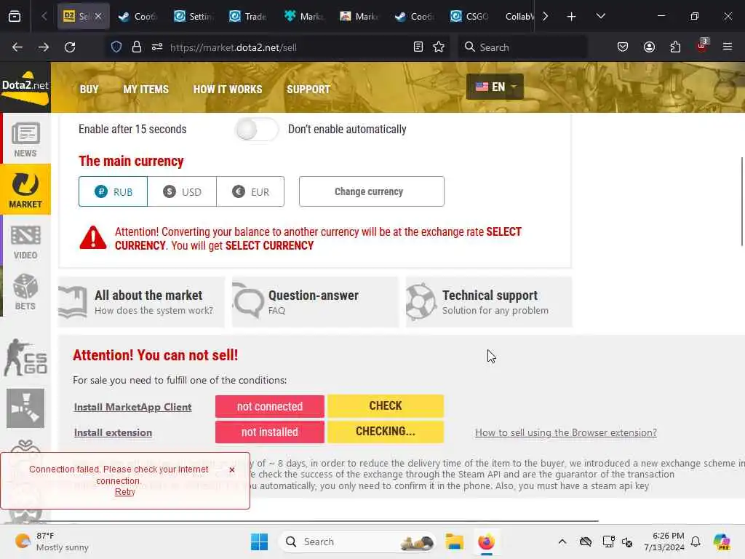Click the browser back arrow

(17, 47)
